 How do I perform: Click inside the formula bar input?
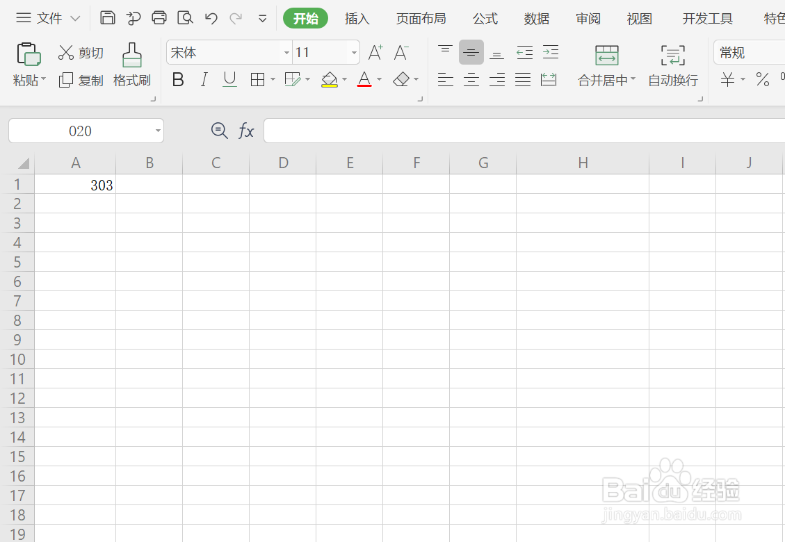[x=524, y=131]
